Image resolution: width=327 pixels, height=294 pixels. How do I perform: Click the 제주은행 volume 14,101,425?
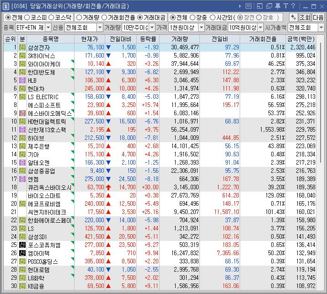[x=185, y=146]
